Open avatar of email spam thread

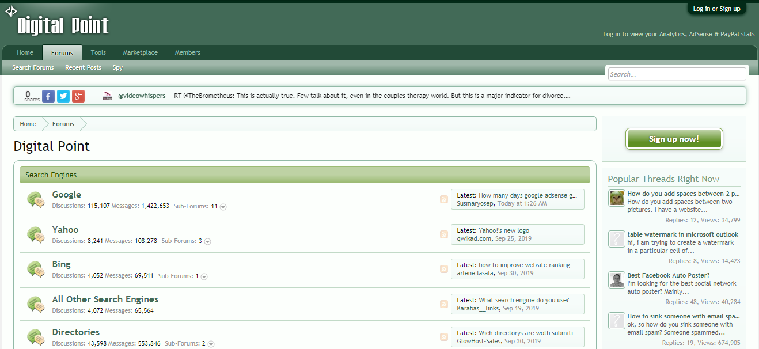click(617, 320)
